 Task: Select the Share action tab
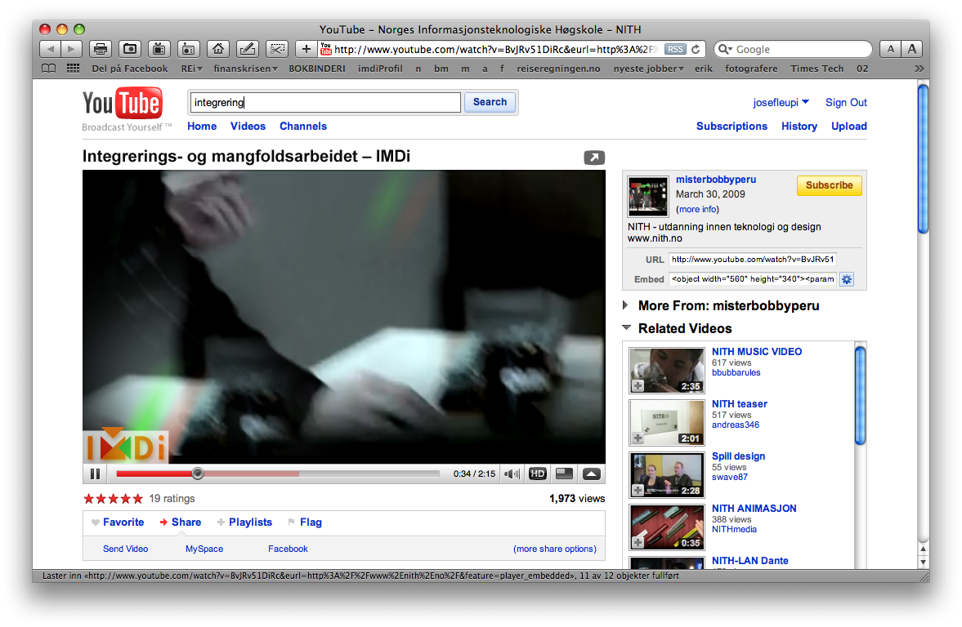click(x=181, y=522)
